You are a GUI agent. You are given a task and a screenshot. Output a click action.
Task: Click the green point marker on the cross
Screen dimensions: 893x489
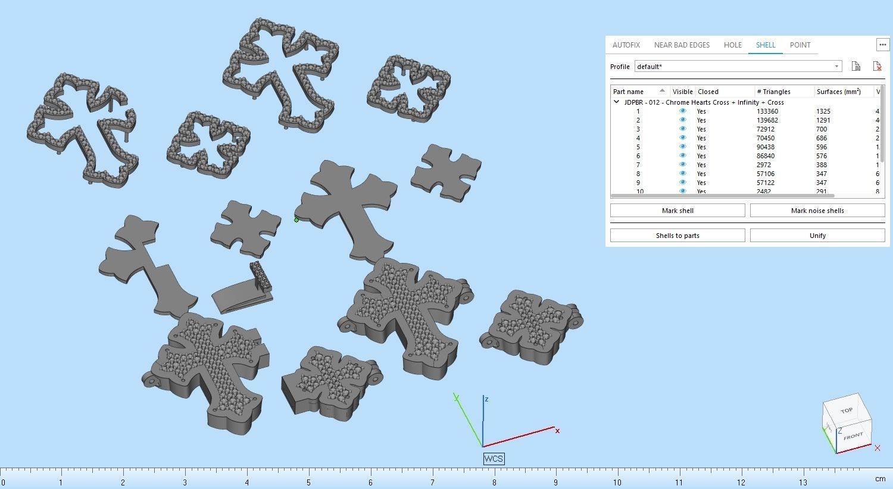tap(296, 220)
